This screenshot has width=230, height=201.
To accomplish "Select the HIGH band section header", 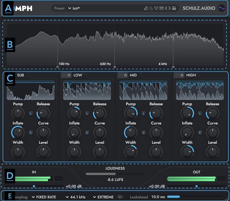I will point(191,75).
